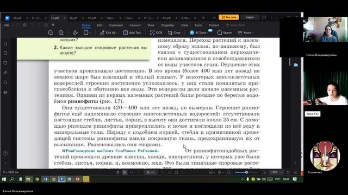This screenshot has height=195, width=348.
Task: Switch to the 7k.pdf document tab
Action: pos(54,18)
